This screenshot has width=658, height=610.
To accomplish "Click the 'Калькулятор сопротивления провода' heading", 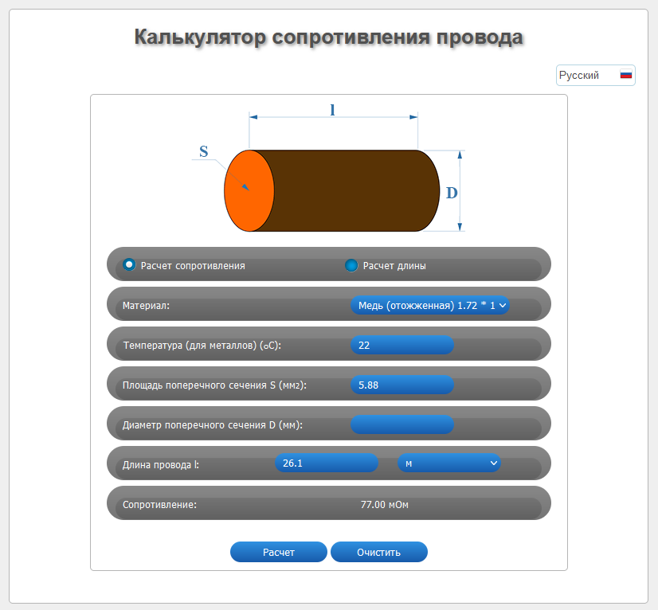I will [328, 37].
